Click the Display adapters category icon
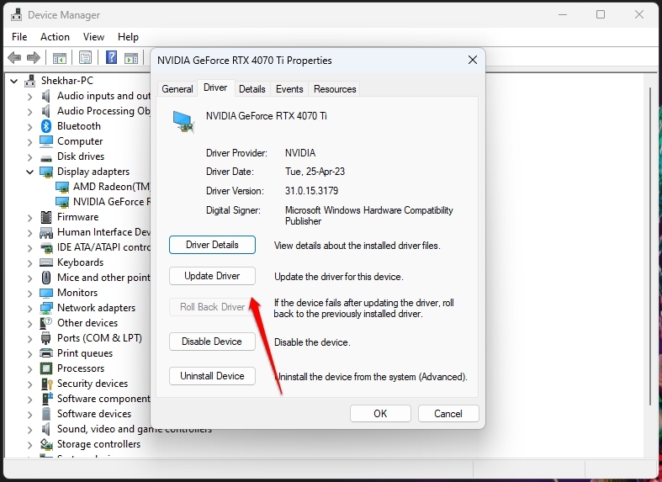Image resolution: width=662 pixels, height=482 pixels. pos(46,172)
